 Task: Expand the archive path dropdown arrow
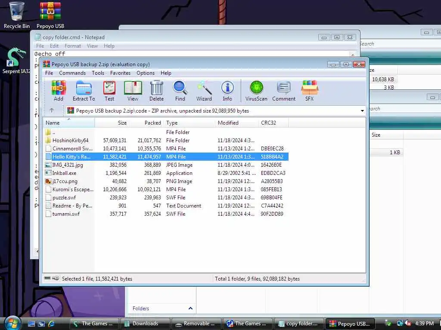click(x=362, y=111)
